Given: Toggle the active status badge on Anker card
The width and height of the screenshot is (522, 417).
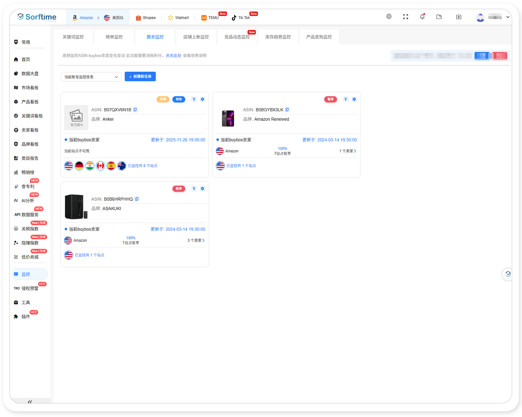Looking at the screenshot, I should tap(179, 99).
